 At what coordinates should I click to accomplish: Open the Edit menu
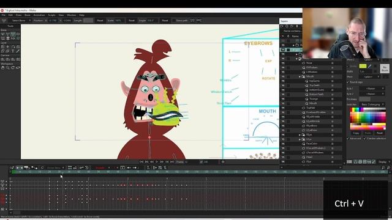10,15
